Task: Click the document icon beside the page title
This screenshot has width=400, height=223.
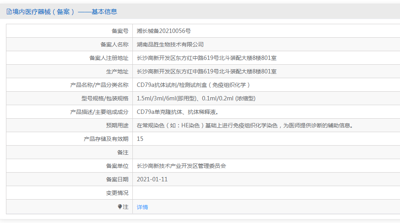Action: point(9,12)
